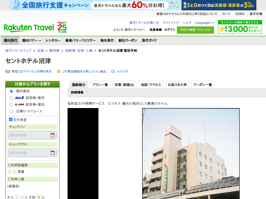Click the メルマガ link
266x199 pixels.
coord(122,72)
